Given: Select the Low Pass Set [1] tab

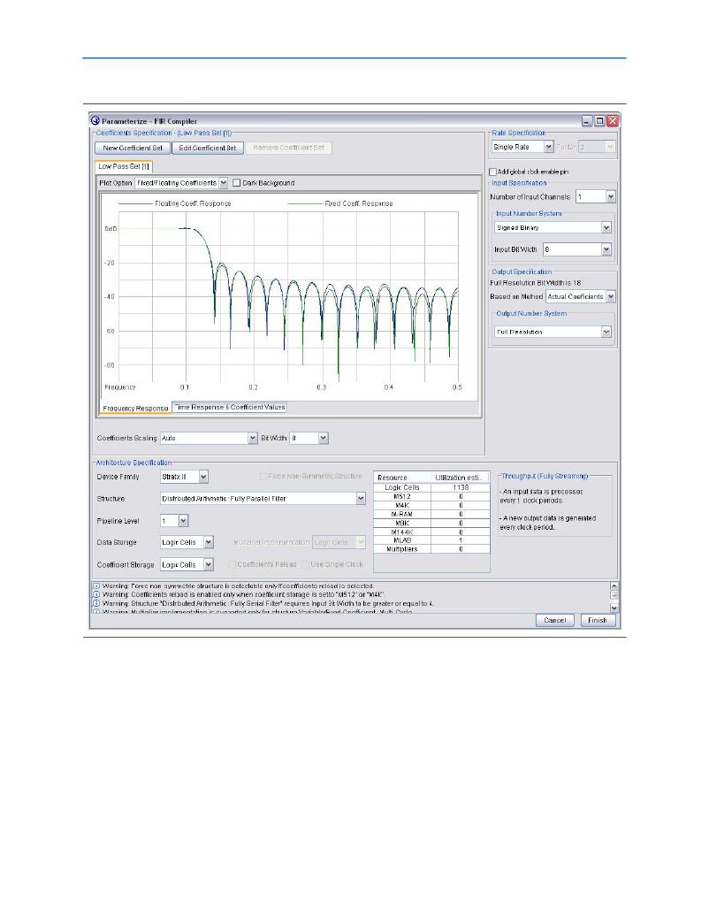Looking at the screenshot, I should click(x=124, y=166).
